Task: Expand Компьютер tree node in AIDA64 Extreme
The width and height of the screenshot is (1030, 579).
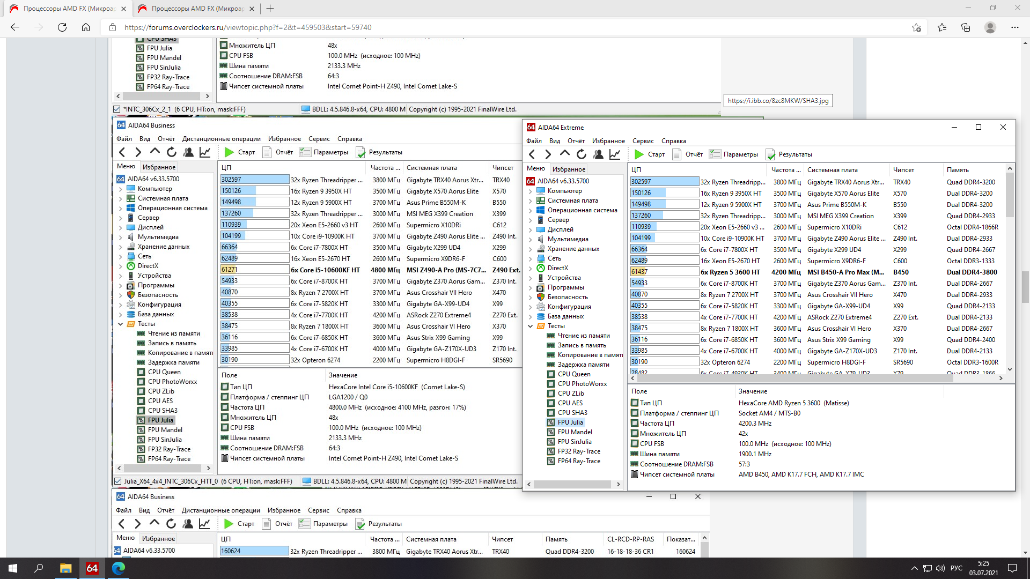Action: (531, 191)
